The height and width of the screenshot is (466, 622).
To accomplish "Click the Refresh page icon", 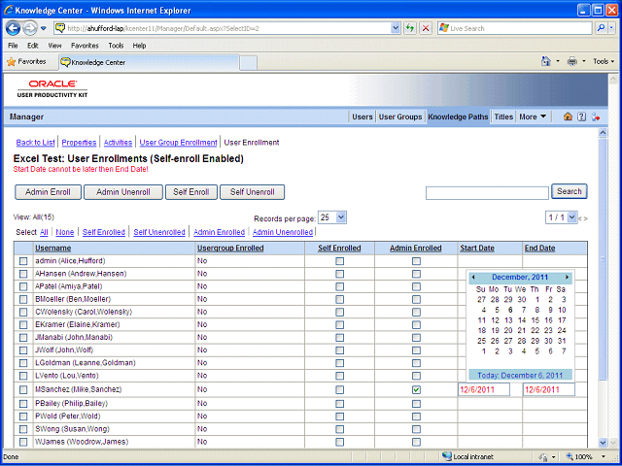I will click(410, 28).
